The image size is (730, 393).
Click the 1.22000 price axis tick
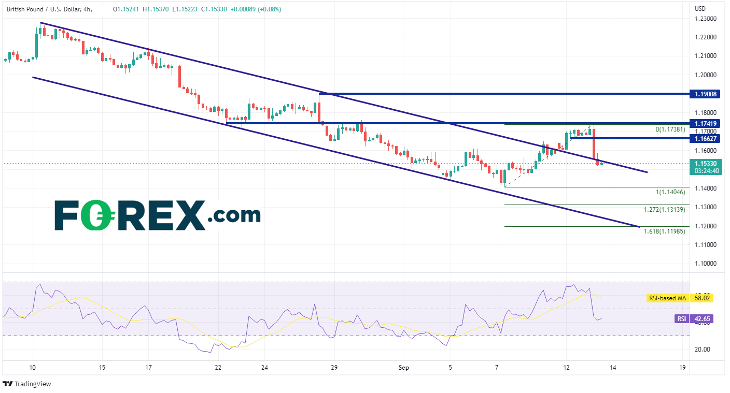point(706,37)
